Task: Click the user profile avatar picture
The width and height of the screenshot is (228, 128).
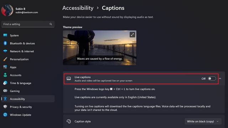Action: [x=7, y=10]
